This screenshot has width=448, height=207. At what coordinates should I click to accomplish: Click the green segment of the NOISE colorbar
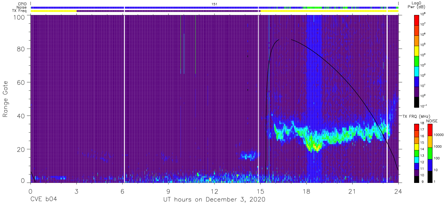point(430,153)
